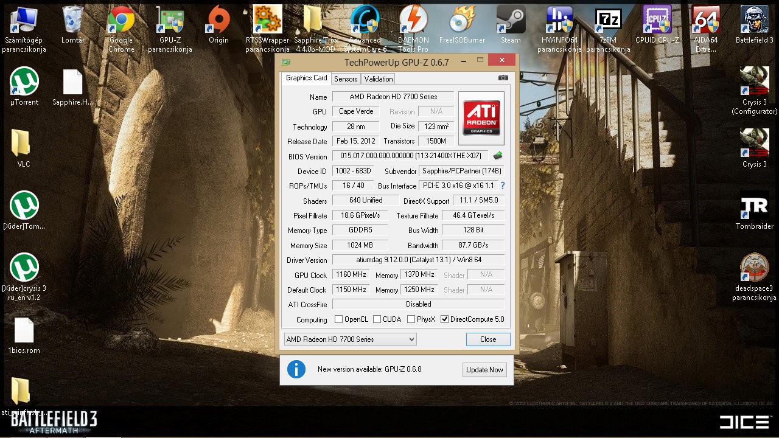Click the Driver Version field

[418, 260]
